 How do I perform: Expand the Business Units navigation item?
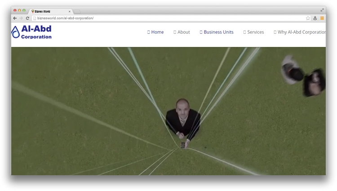(x=217, y=32)
